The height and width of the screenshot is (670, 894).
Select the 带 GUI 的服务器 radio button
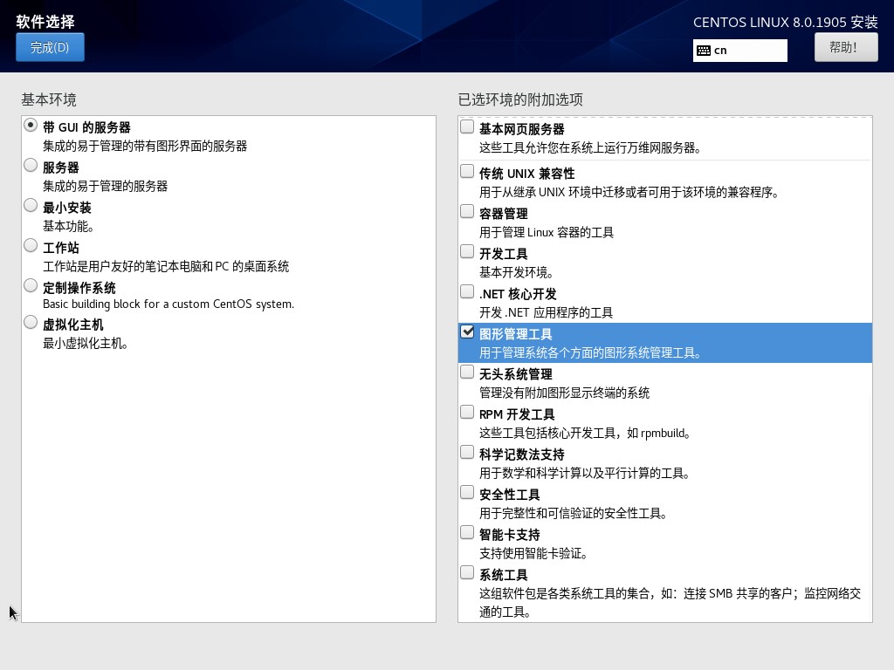point(31,126)
